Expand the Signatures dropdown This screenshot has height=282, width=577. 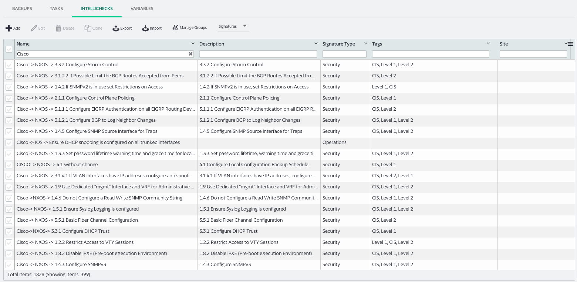[x=244, y=26]
